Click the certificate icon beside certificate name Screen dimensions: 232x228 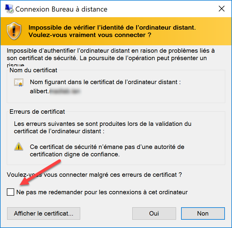tap(19, 82)
